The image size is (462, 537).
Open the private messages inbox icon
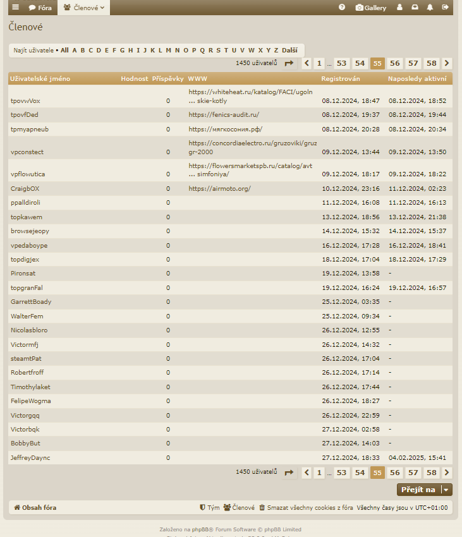415,8
